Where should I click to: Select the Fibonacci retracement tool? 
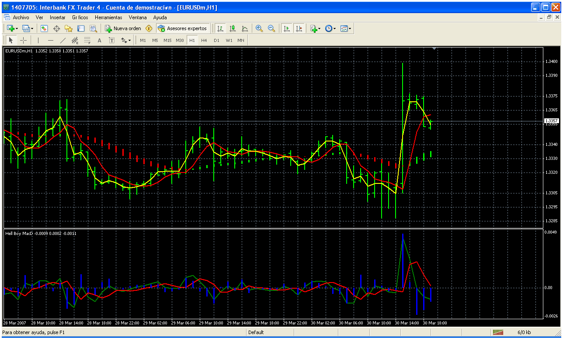[x=87, y=40]
